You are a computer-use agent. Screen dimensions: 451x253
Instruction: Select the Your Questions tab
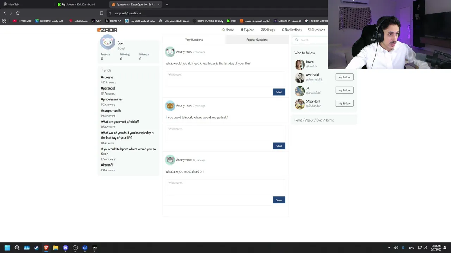coord(194,40)
